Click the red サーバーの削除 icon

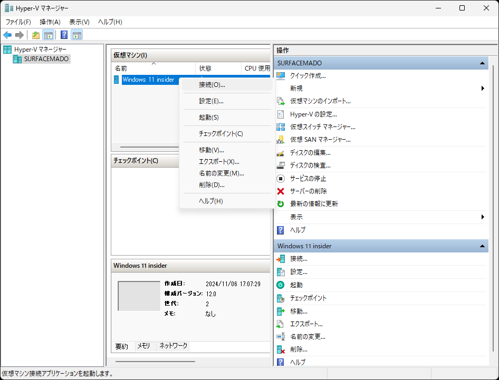pos(280,191)
